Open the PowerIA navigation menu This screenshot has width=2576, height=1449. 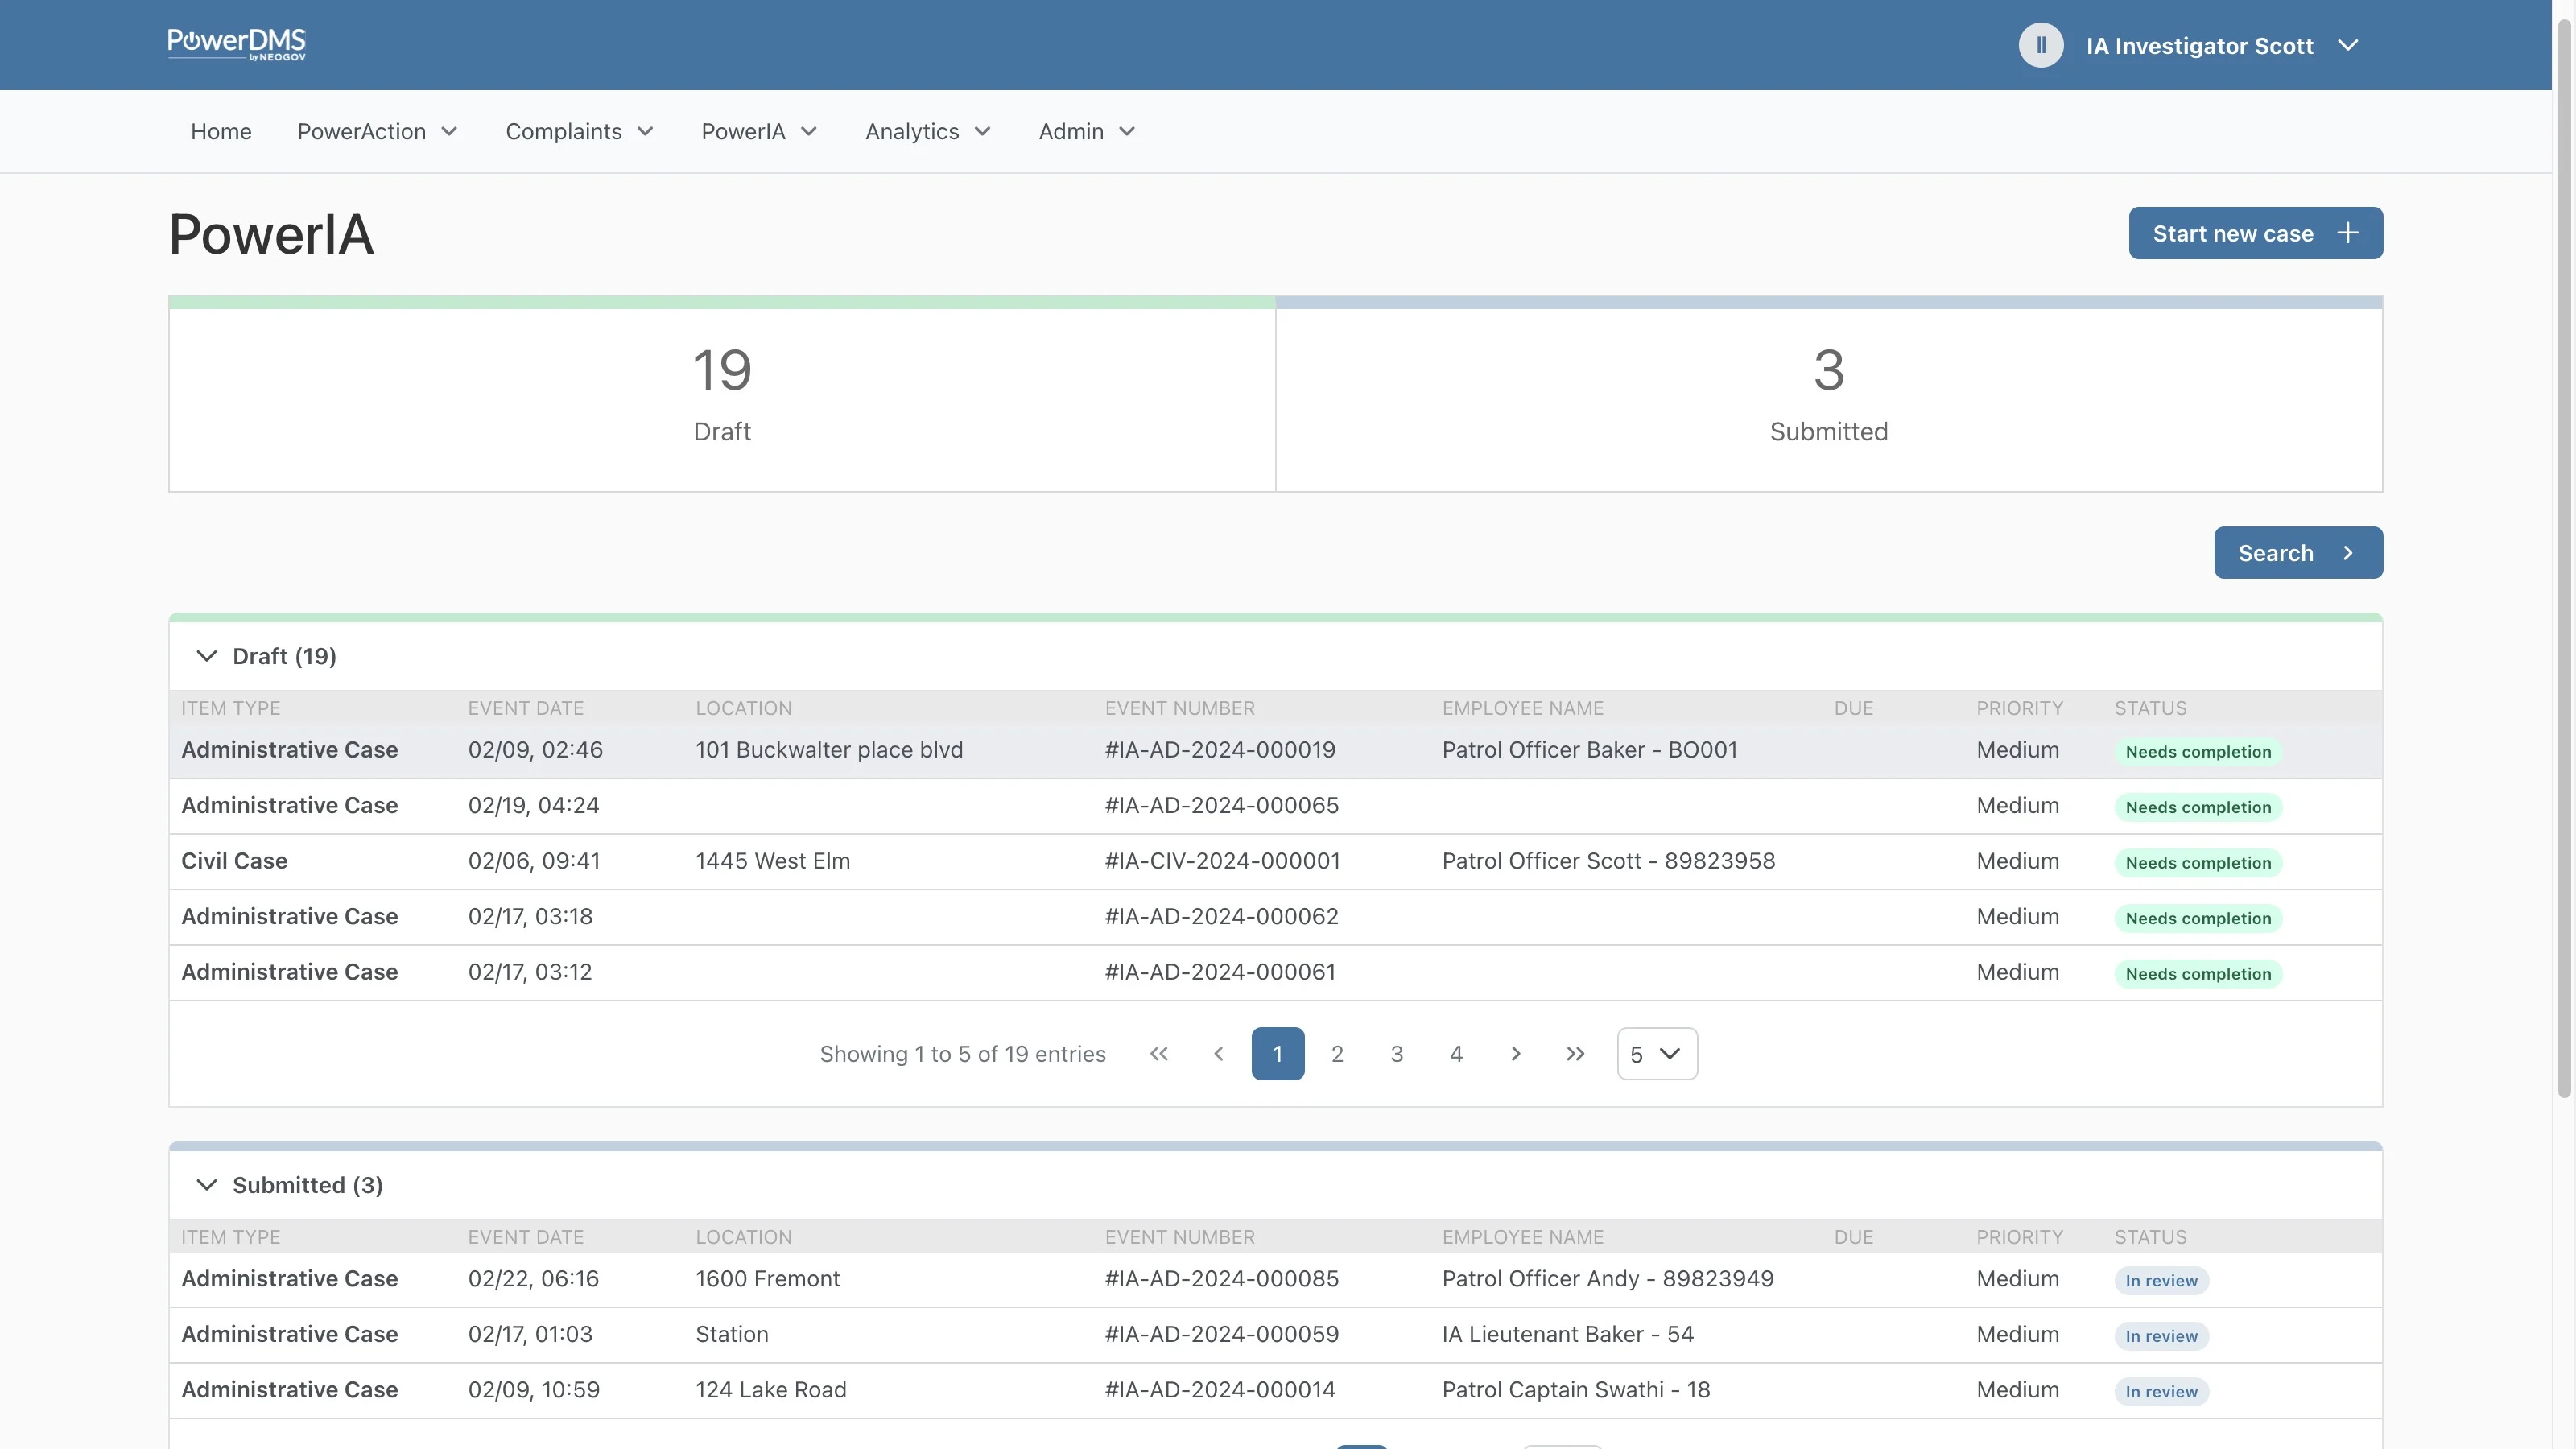tap(759, 131)
